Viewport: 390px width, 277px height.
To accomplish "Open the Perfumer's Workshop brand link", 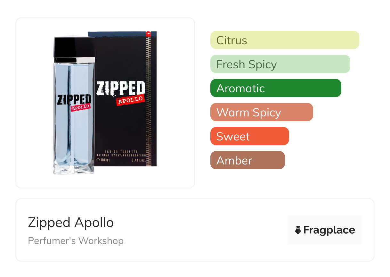I will pos(76,240).
